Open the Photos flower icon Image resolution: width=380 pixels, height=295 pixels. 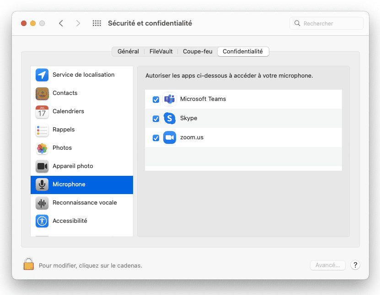click(42, 148)
